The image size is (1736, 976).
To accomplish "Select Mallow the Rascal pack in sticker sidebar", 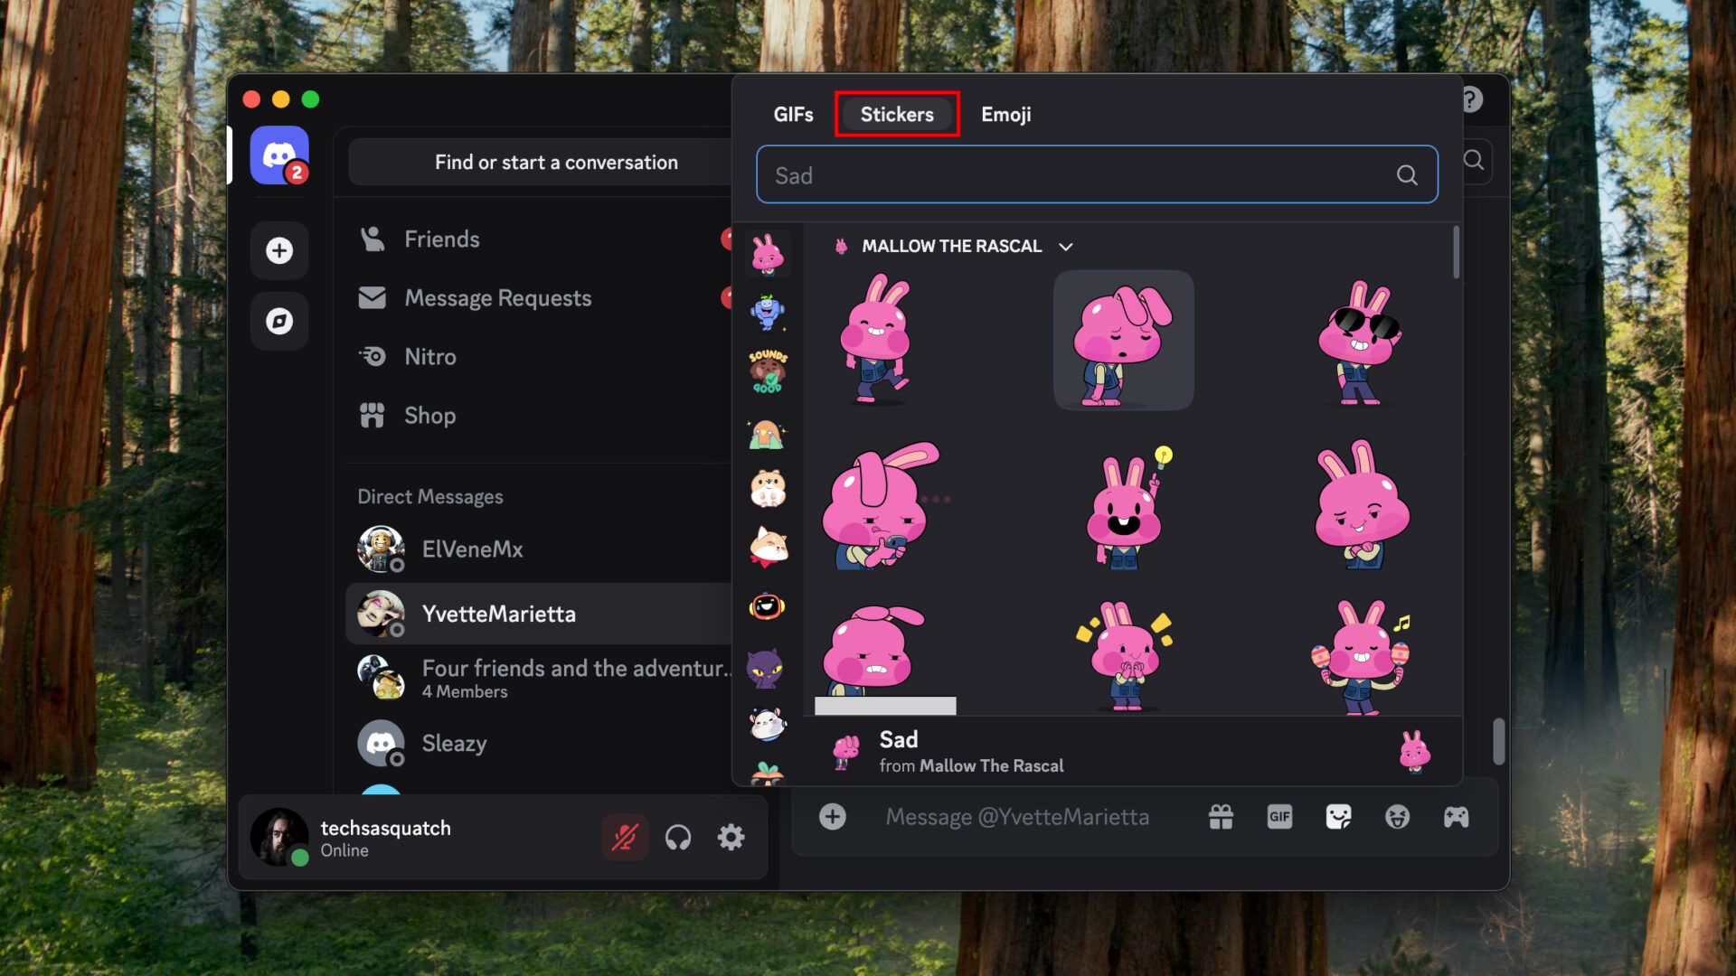I will [768, 254].
